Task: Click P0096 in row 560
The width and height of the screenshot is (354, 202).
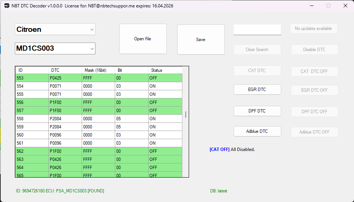Action: [x=65, y=135]
